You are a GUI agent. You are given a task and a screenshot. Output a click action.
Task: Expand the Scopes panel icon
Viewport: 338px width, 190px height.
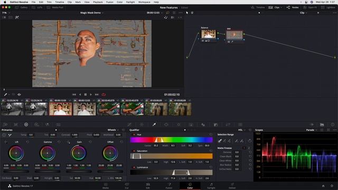(328, 130)
